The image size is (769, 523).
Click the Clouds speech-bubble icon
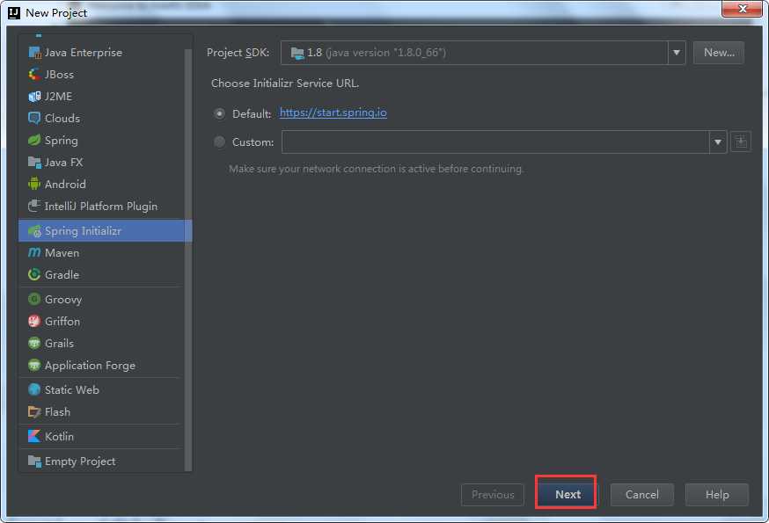coord(34,118)
